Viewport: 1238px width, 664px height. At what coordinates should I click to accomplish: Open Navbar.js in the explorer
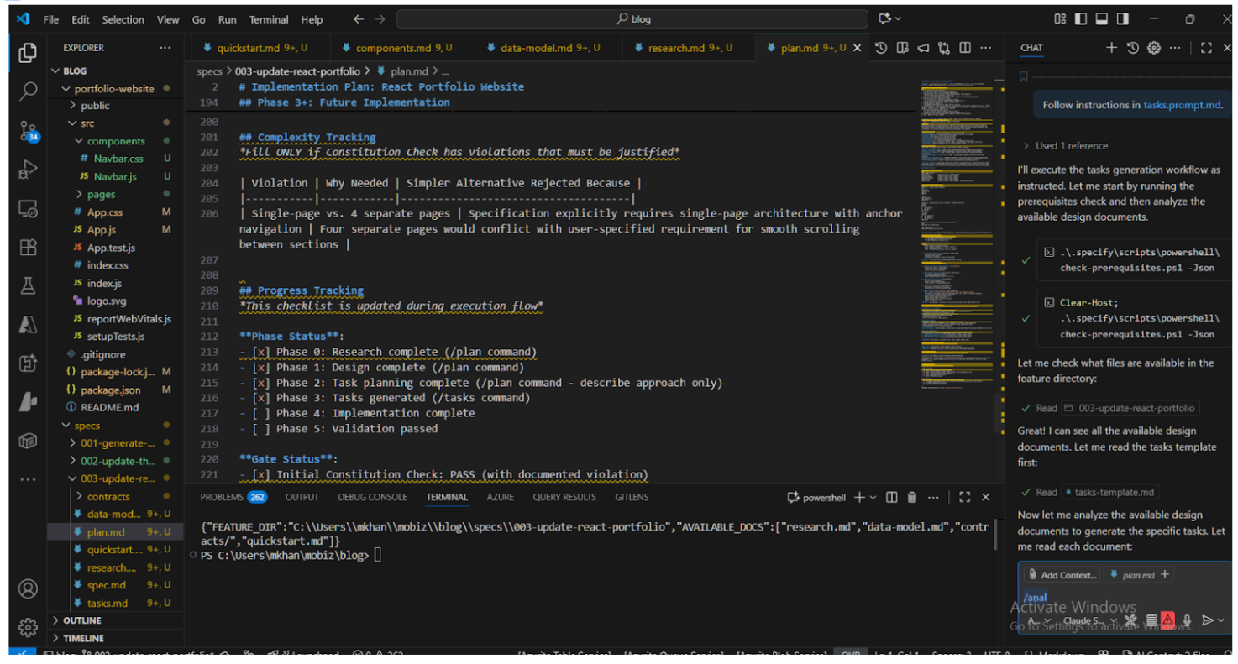[115, 176]
